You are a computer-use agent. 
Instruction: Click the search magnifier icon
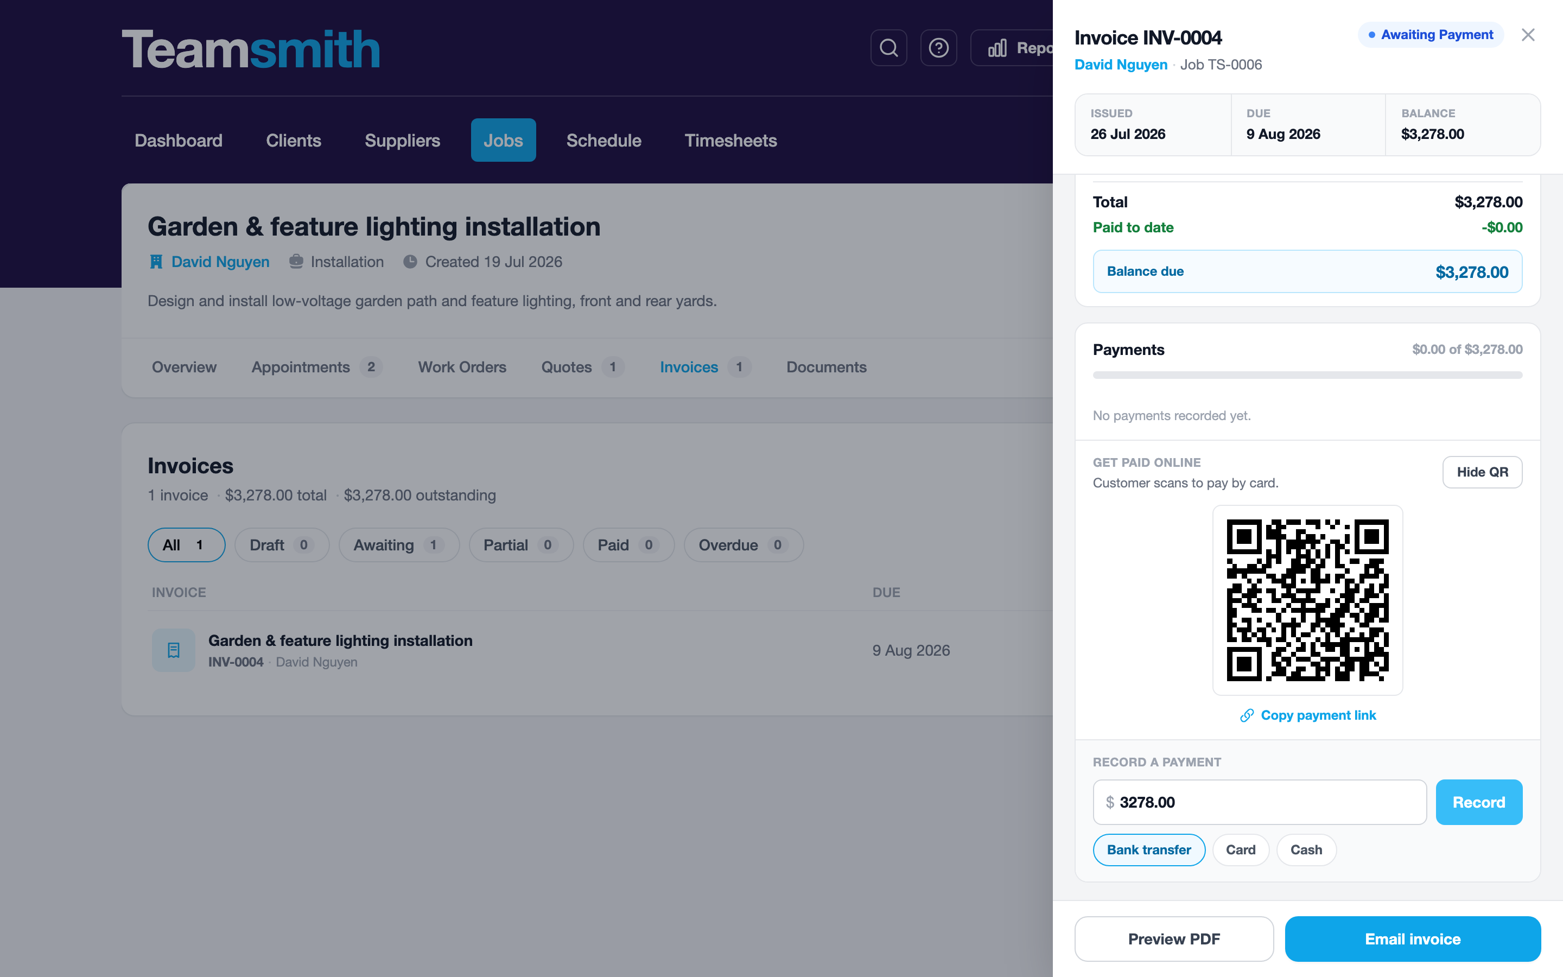click(889, 48)
